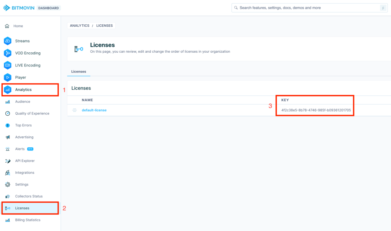
Task: Click the Licenses page title
Action: (102, 45)
